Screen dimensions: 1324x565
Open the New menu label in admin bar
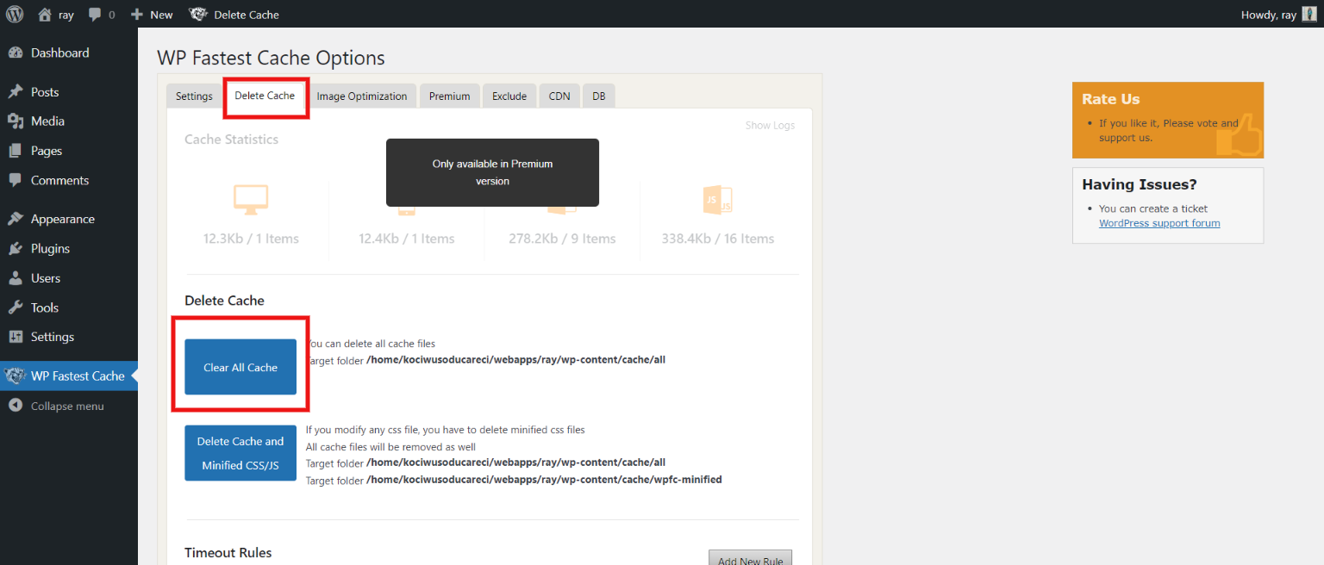coord(161,15)
